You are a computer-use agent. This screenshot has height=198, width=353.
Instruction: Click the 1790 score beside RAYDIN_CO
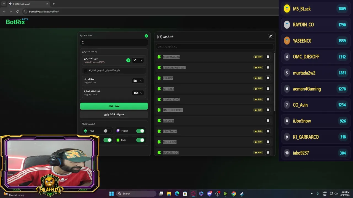[x=342, y=25]
